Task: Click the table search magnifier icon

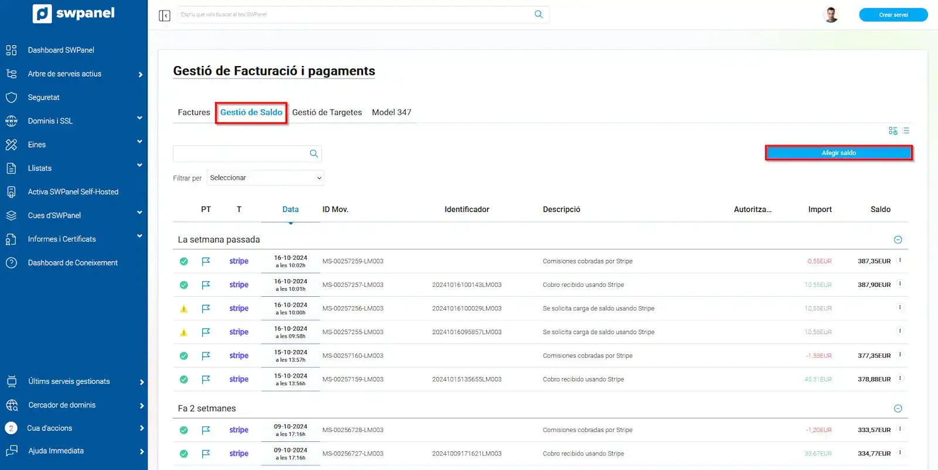Action: (x=314, y=154)
